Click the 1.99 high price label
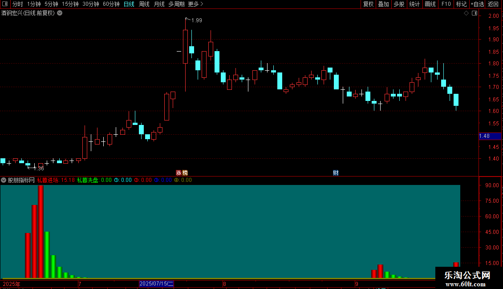503x289 pixels. point(197,20)
